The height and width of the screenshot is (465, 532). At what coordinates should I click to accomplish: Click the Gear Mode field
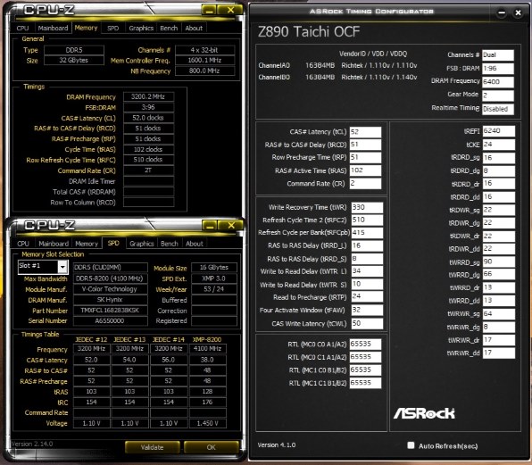498,95
